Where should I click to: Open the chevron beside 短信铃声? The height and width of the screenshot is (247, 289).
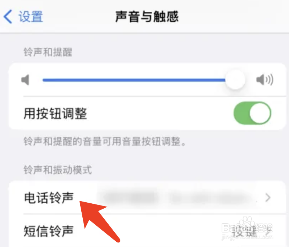point(268,231)
